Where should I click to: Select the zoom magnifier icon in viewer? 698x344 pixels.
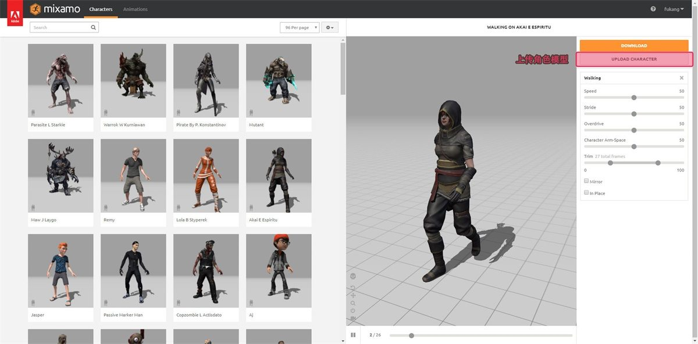tap(352, 303)
